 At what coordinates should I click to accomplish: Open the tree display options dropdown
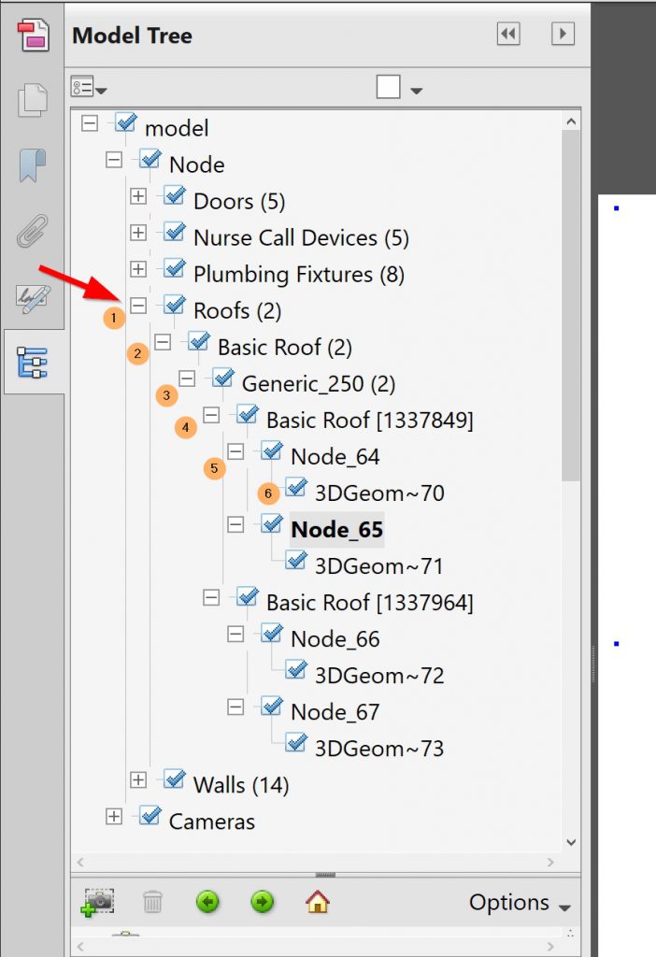89,88
